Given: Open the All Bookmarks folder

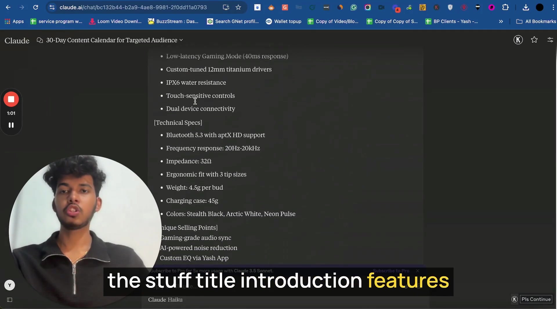Looking at the screenshot, I should [536, 21].
